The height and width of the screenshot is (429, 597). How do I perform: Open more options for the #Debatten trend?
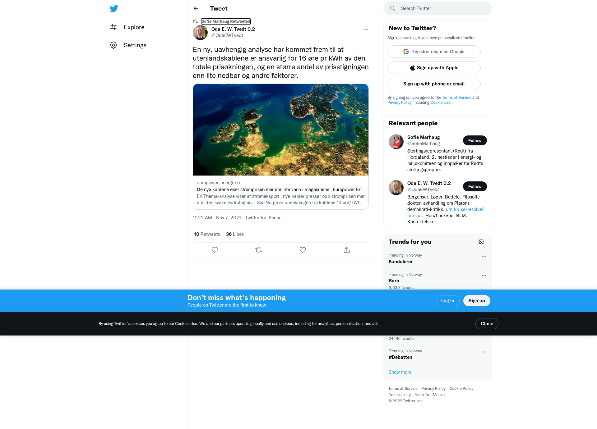pyautogui.click(x=484, y=352)
